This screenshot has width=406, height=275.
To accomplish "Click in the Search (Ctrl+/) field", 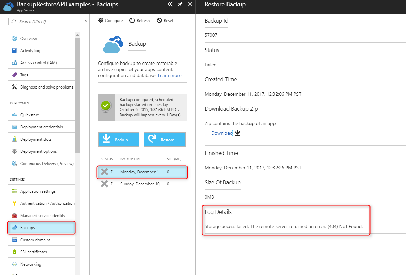I will [44, 21].
